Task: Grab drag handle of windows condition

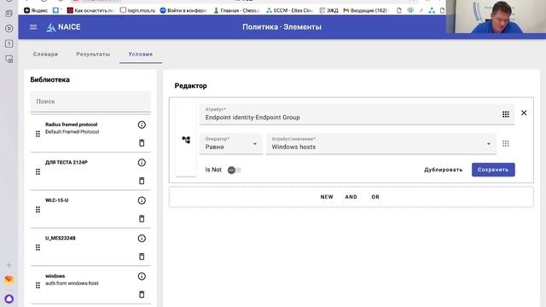Action: (38, 286)
